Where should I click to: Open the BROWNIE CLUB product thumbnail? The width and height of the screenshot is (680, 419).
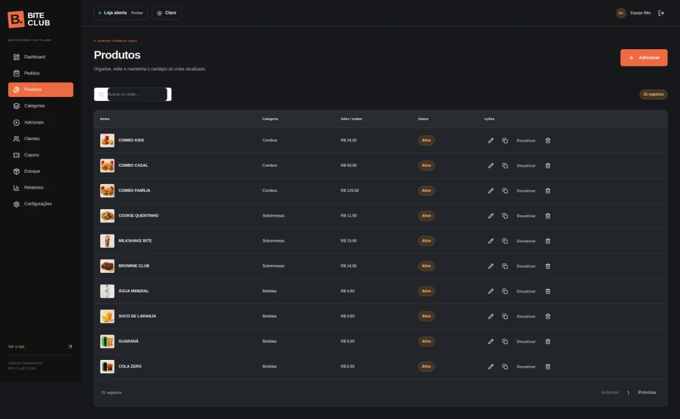point(107,266)
